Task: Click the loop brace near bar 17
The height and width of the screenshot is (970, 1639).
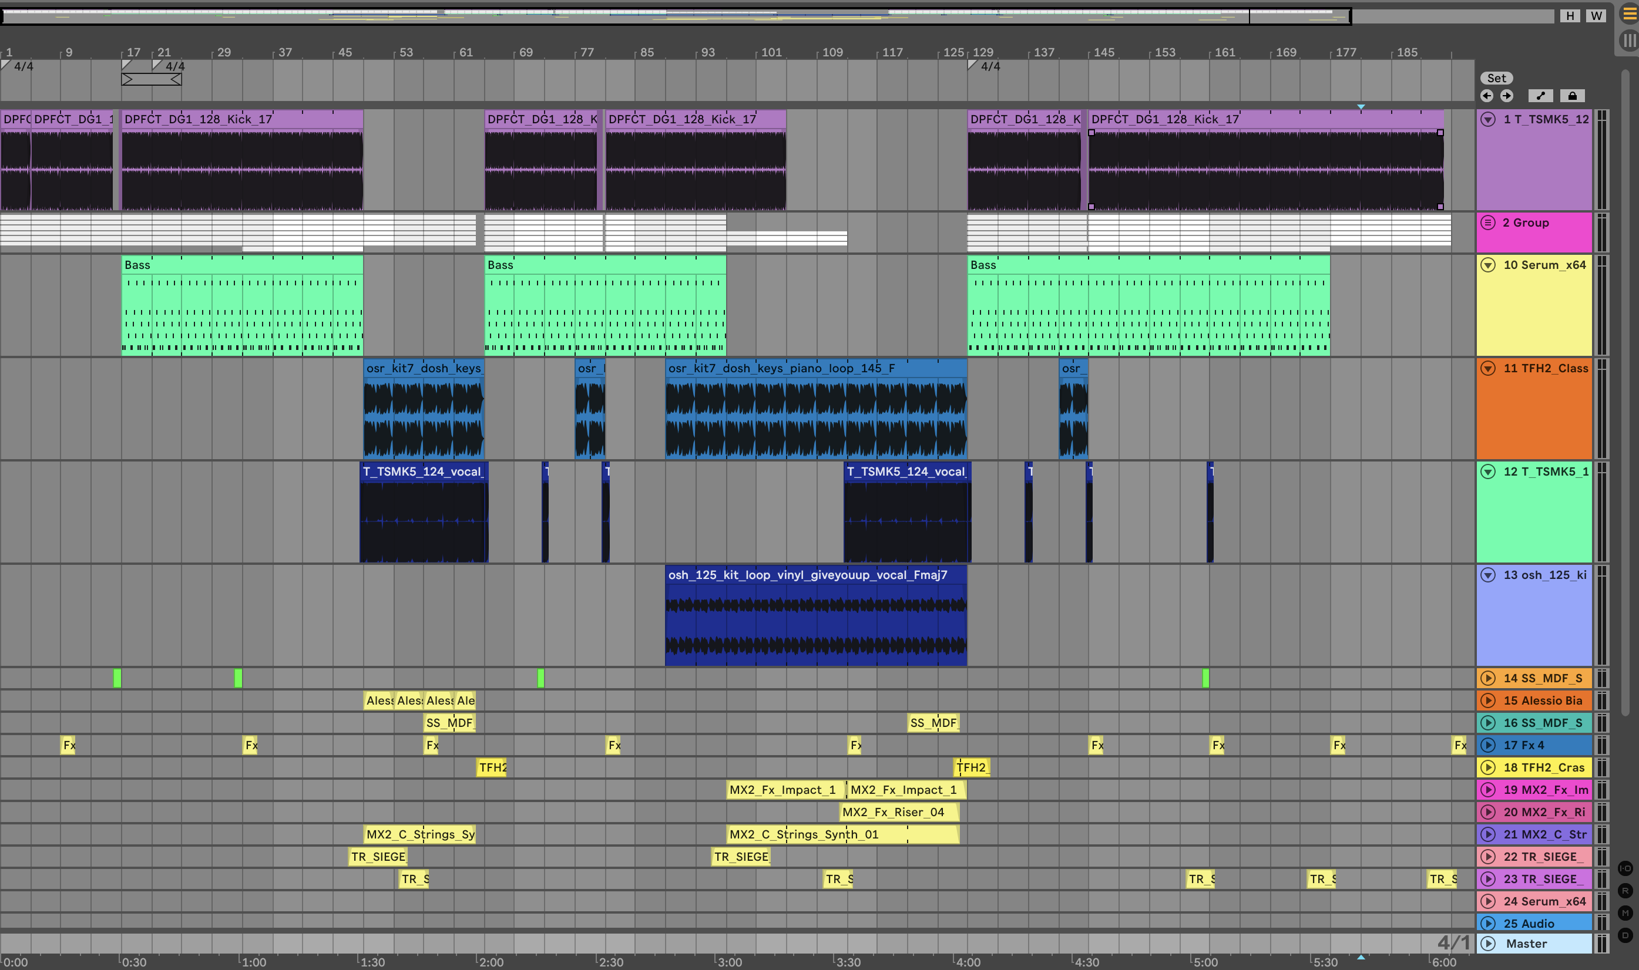Action: [151, 79]
